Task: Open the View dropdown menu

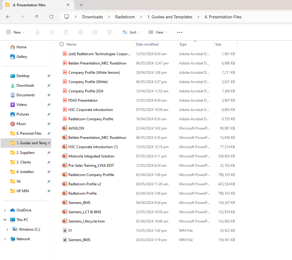Action: tap(158, 32)
